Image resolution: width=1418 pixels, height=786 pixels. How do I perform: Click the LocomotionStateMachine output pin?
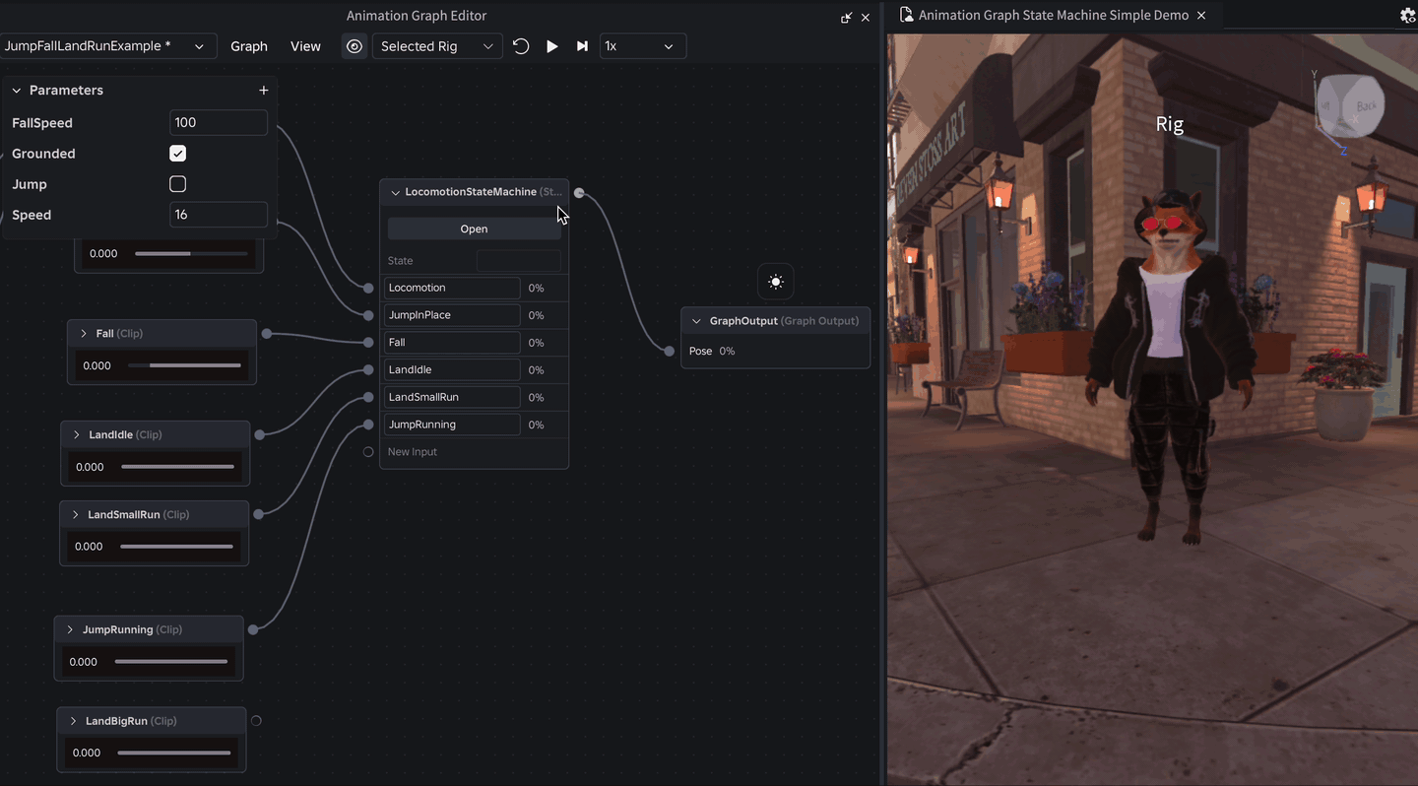[579, 193]
